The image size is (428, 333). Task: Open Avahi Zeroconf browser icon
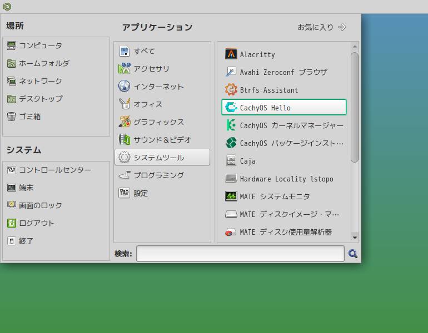coord(231,72)
